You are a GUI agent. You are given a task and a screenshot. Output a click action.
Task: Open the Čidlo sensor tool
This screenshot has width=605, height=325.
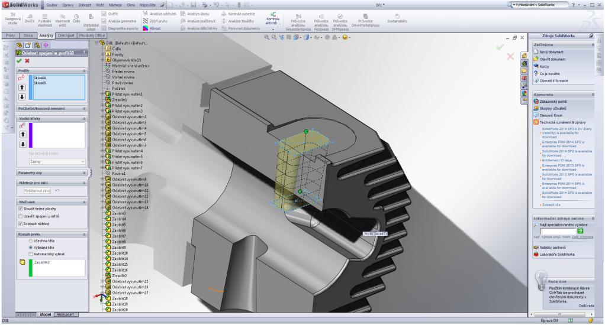tap(76, 18)
